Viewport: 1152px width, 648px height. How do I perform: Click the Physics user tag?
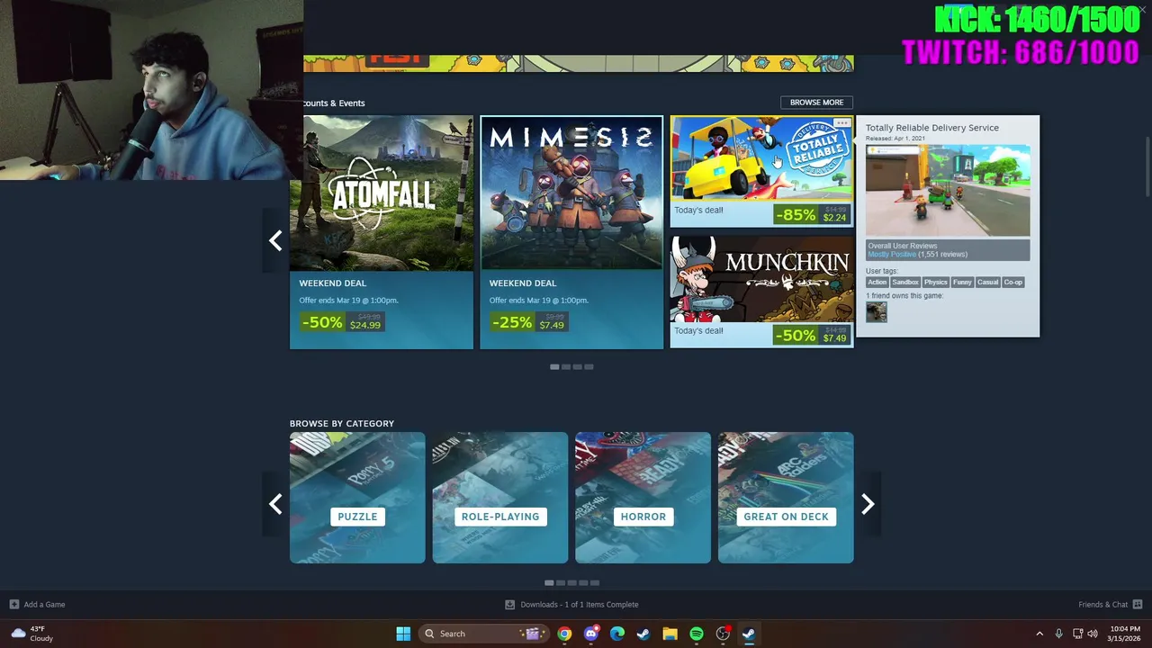coord(936,283)
